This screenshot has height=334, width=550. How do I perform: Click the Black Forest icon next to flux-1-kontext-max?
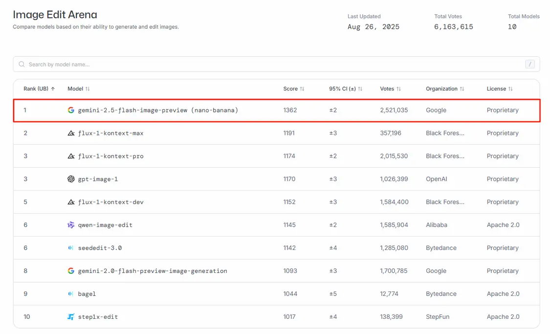coord(71,134)
